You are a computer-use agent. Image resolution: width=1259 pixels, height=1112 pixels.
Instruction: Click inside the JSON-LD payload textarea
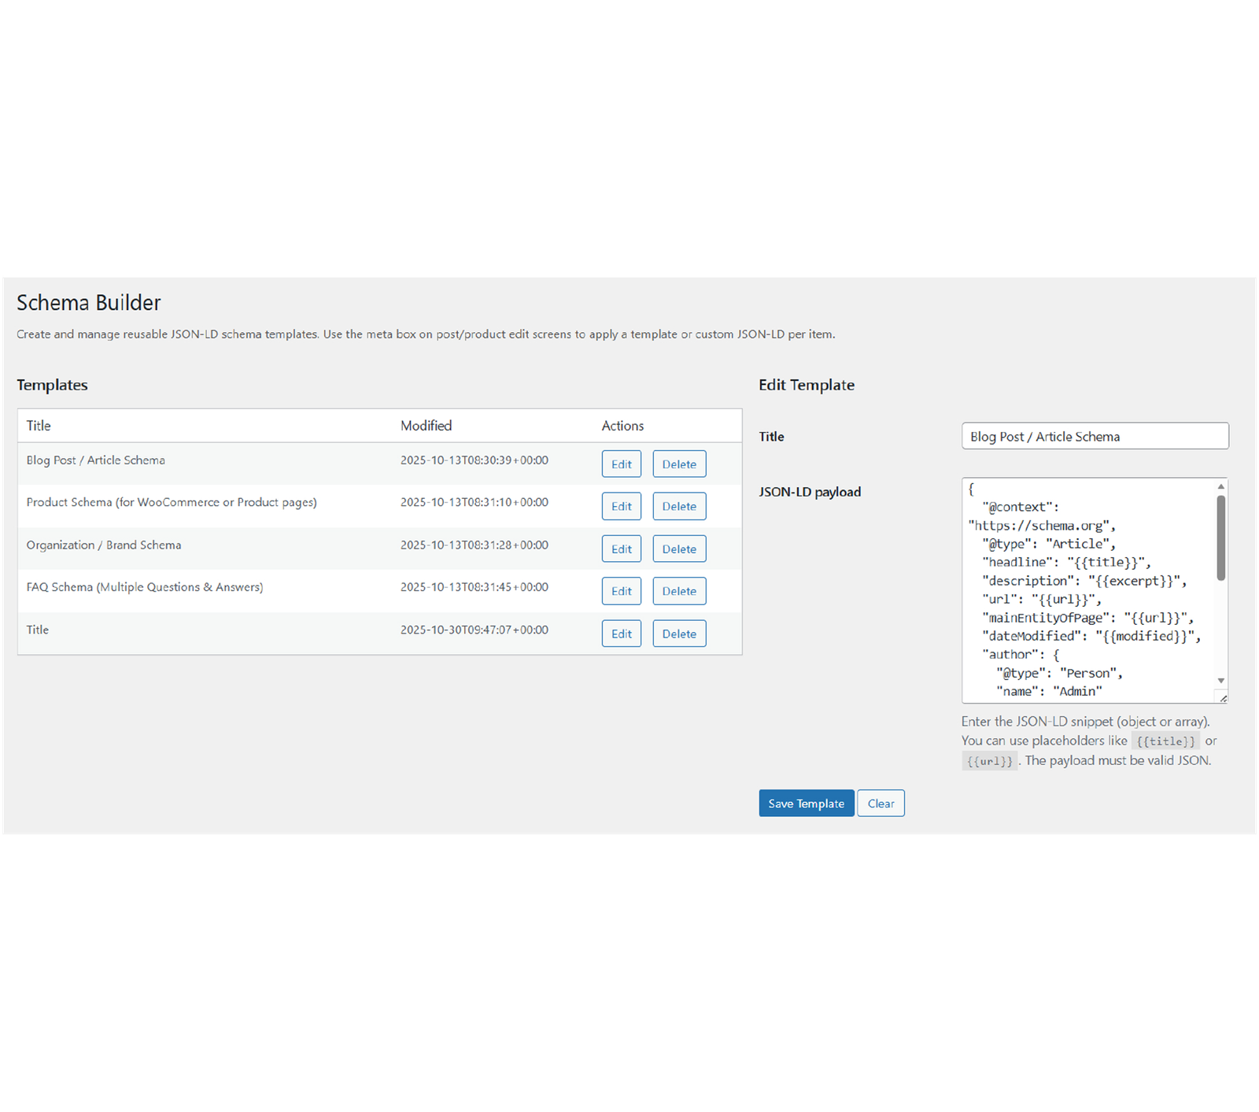pyautogui.click(x=1086, y=590)
